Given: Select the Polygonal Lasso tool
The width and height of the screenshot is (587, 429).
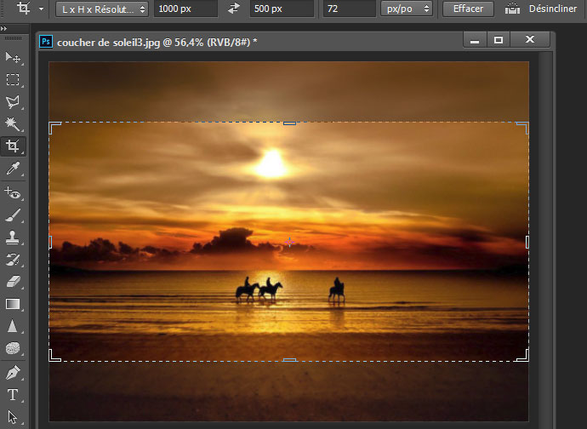Looking at the screenshot, I should (x=13, y=102).
